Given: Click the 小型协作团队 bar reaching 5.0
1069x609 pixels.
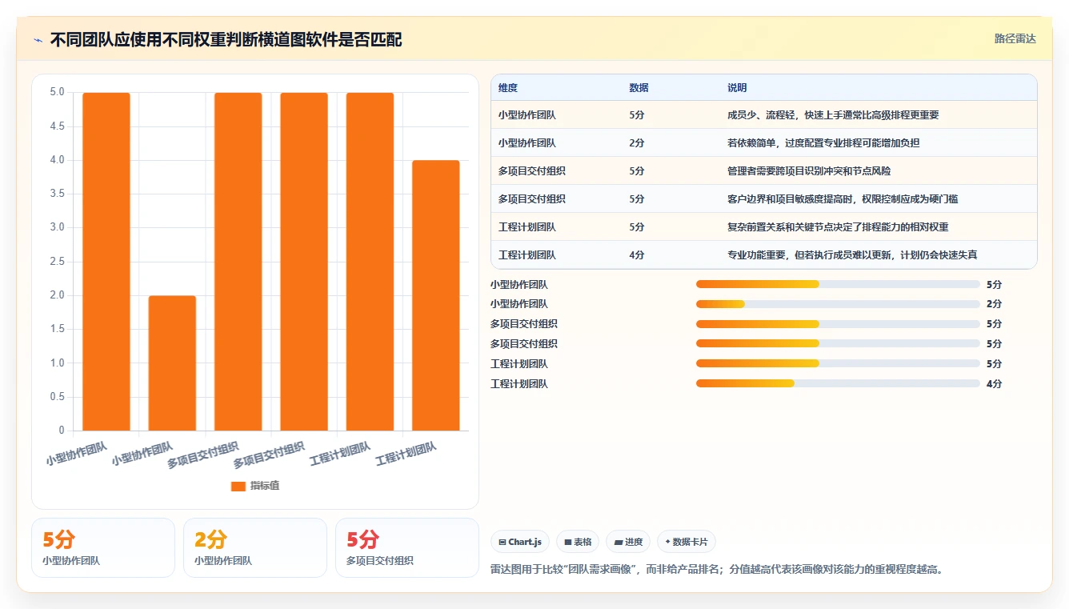Looking at the screenshot, I should click(x=106, y=262).
